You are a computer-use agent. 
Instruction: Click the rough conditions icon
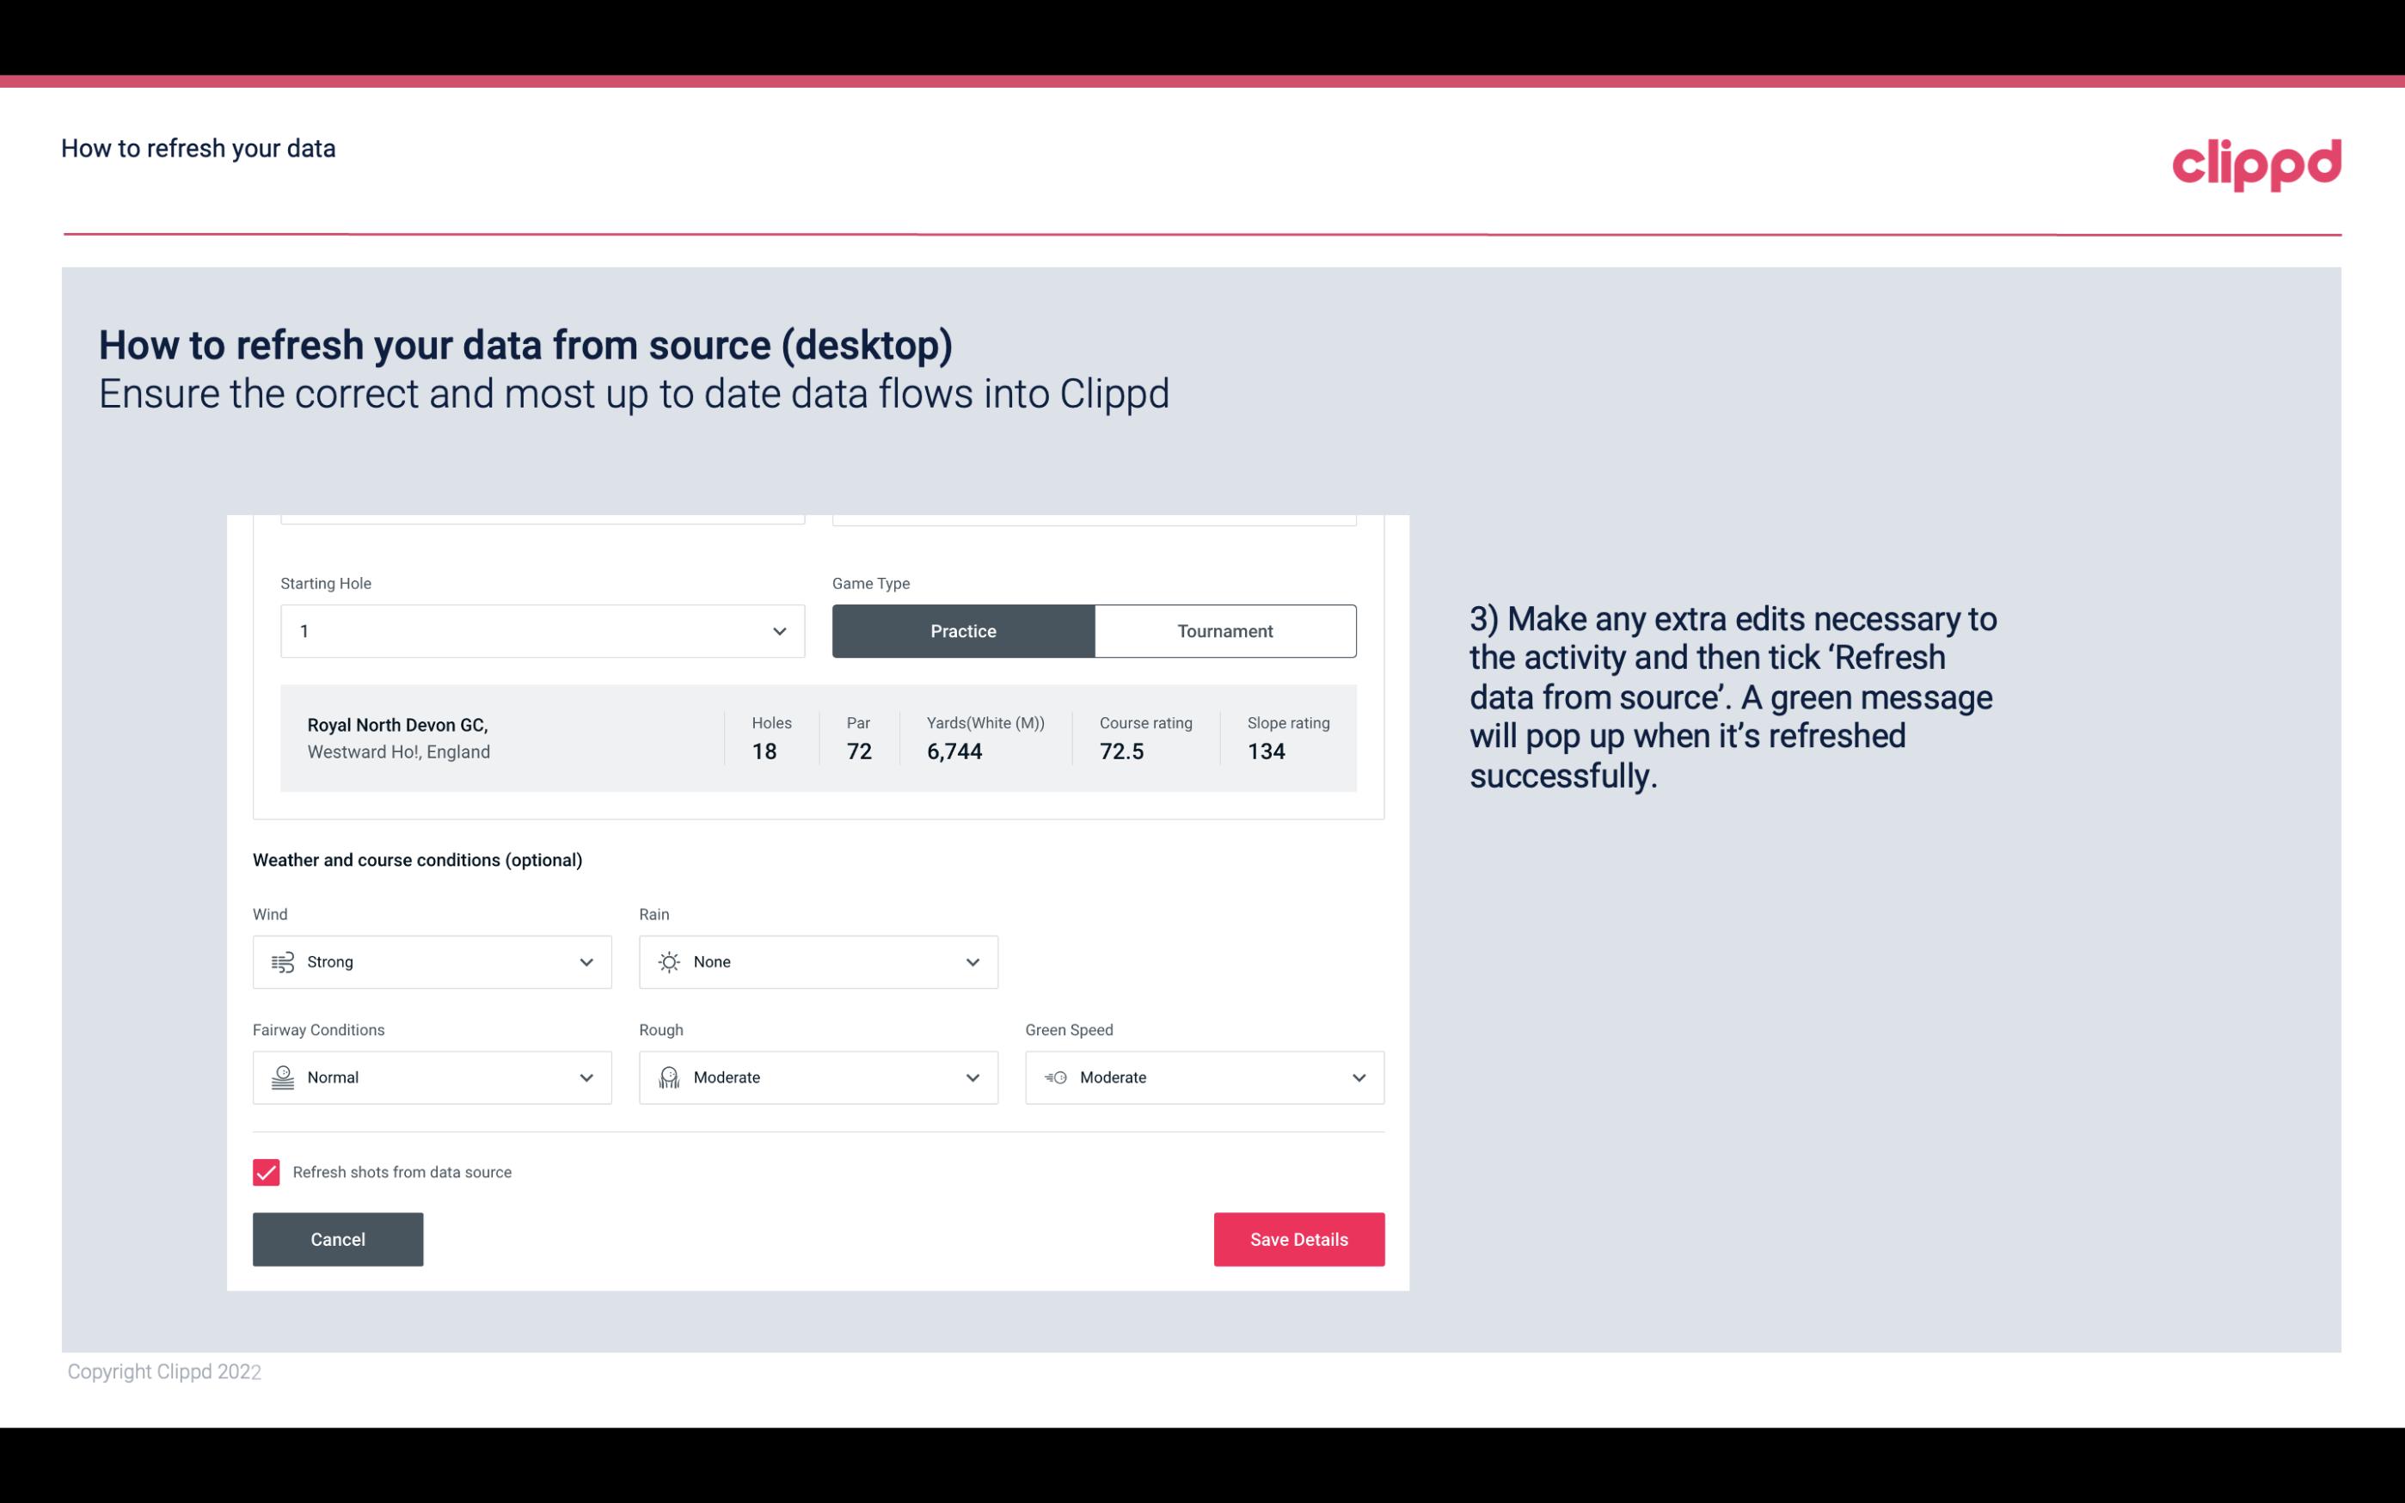666,1077
